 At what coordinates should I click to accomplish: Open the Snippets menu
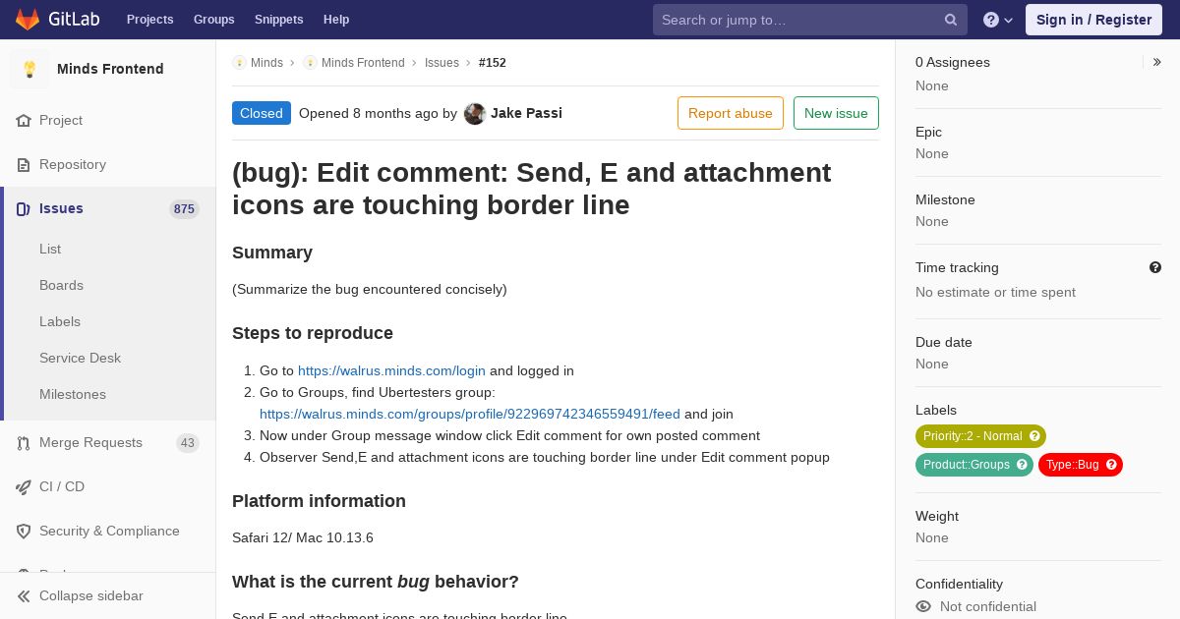click(279, 20)
